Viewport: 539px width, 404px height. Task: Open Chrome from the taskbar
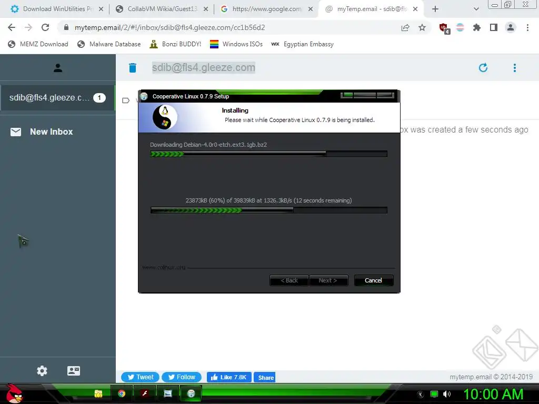[122, 393]
